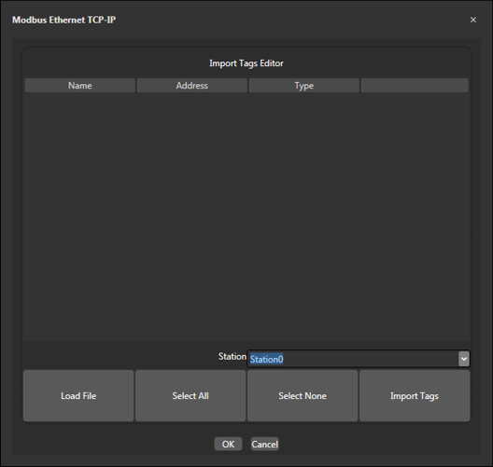
Task: Click the blank fourth column header
Action: (415, 86)
